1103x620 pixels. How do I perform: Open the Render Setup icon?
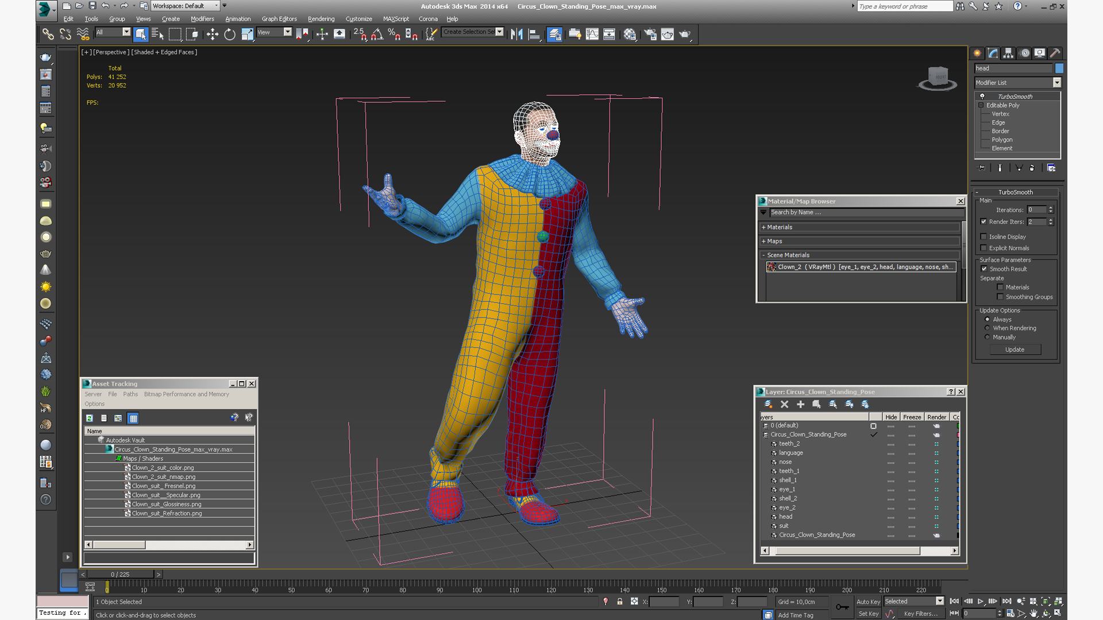(x=650, y=34)
